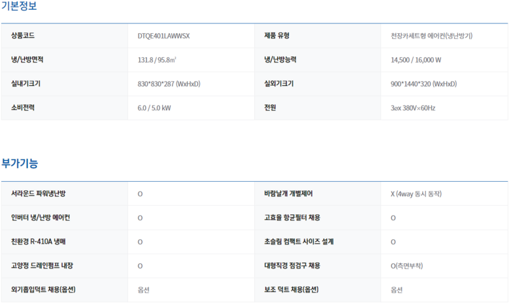Select the outdoor unit size 900*1440*320 value
Screen dimensions: 509x303
point(423,84)
